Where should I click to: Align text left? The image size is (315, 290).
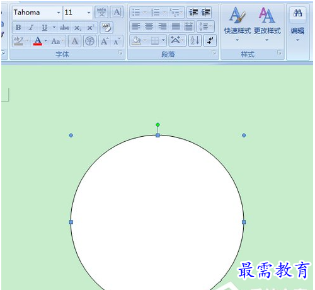[x=136, y=26]
